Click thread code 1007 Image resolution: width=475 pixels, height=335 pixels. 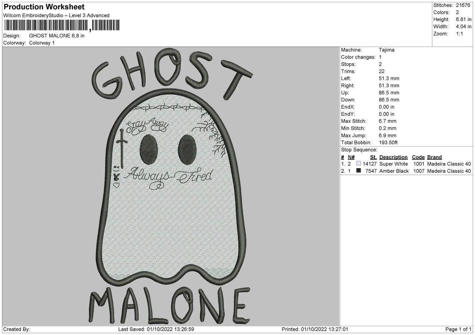tap(419, 171)
